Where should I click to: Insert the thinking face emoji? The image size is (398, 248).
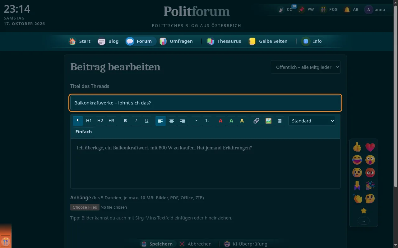coord(370,198)
